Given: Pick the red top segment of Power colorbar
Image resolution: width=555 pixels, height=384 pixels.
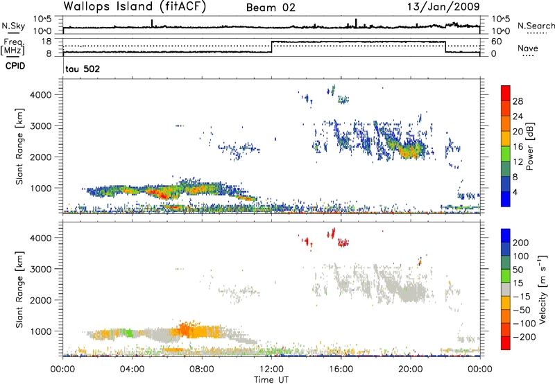Looking at the screenshot, I should (x=506, y=93).
